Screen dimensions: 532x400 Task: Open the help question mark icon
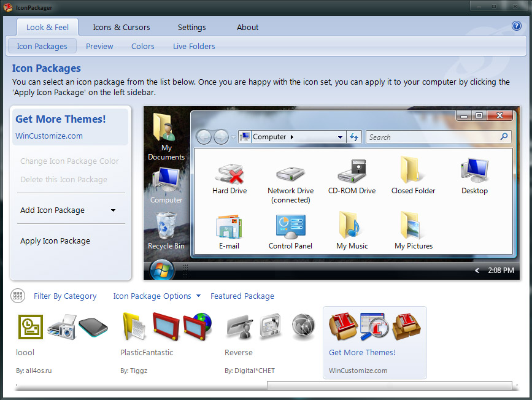coord(517,26)
